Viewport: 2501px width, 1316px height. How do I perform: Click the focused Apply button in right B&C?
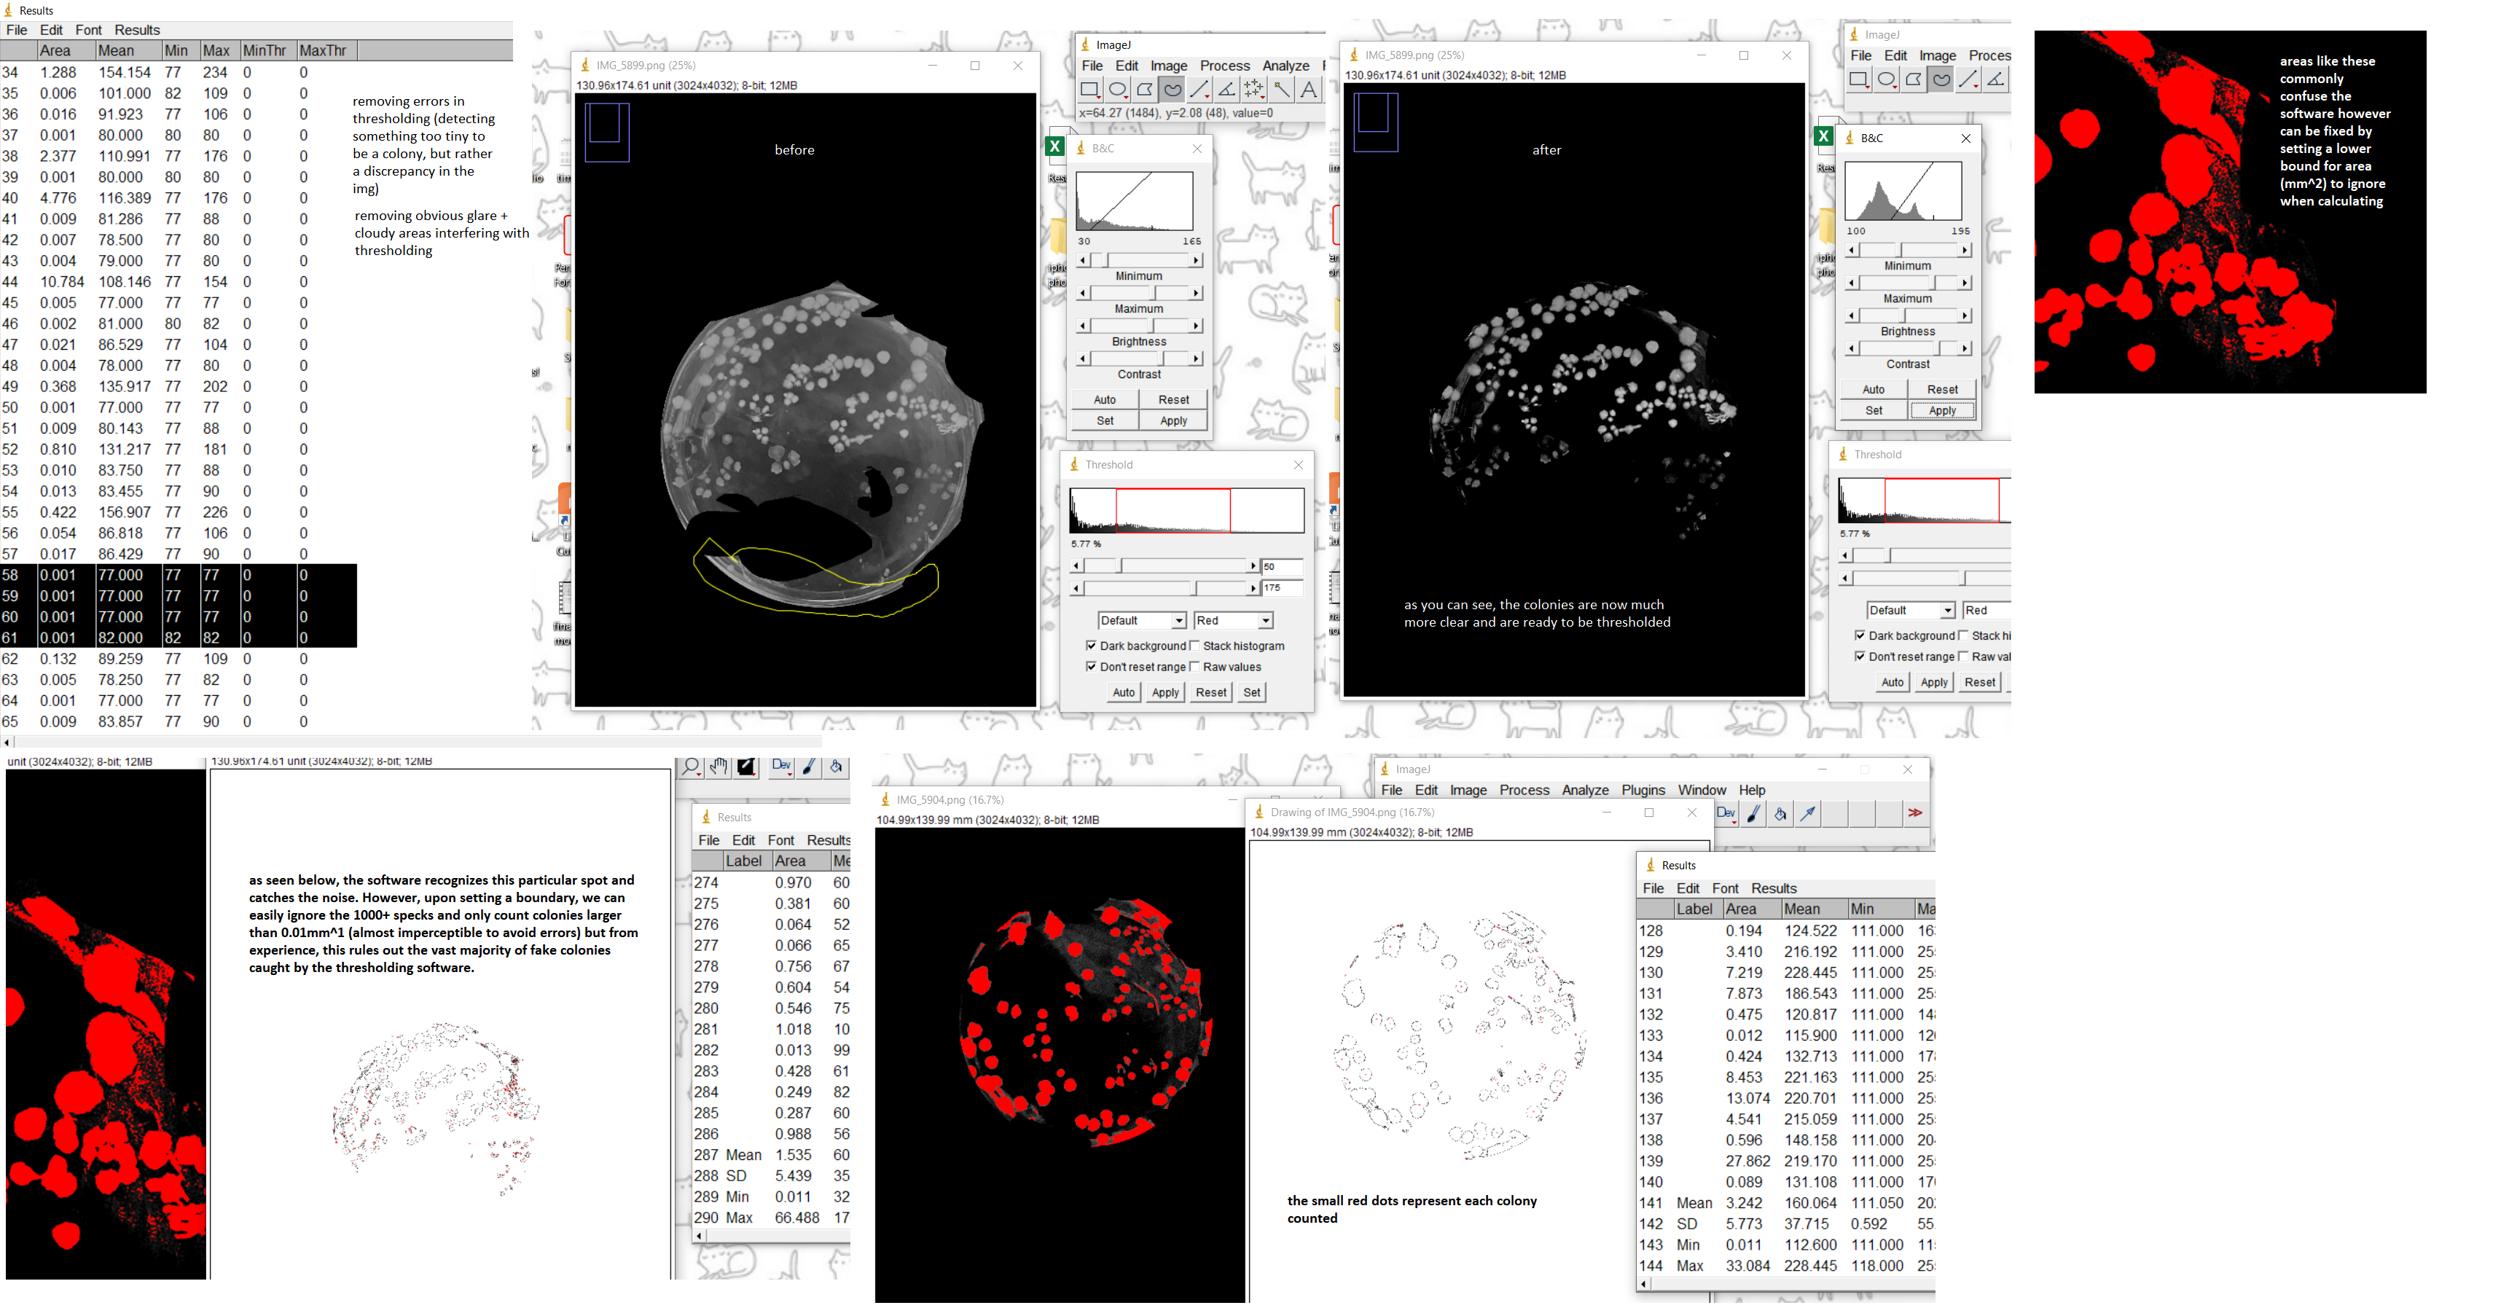coord(1942,410)
